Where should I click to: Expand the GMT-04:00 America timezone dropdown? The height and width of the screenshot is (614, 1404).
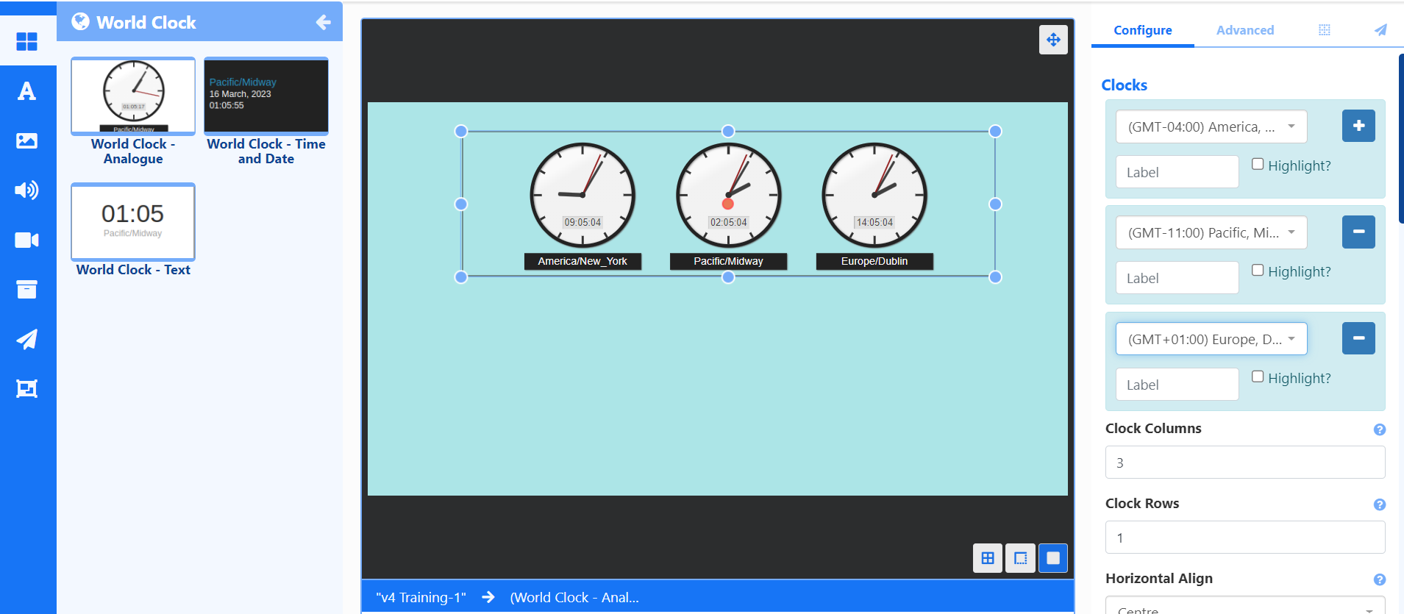1211,126
